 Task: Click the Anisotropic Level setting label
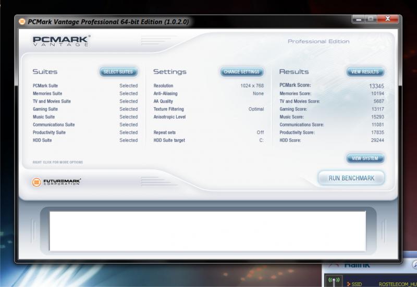click(169, 117)
